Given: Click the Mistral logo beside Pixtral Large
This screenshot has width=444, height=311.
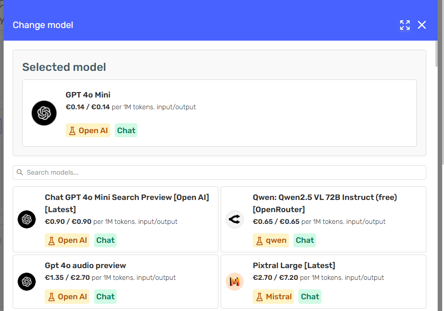Looking at the screenshot, I should click(x=235, y=282).
